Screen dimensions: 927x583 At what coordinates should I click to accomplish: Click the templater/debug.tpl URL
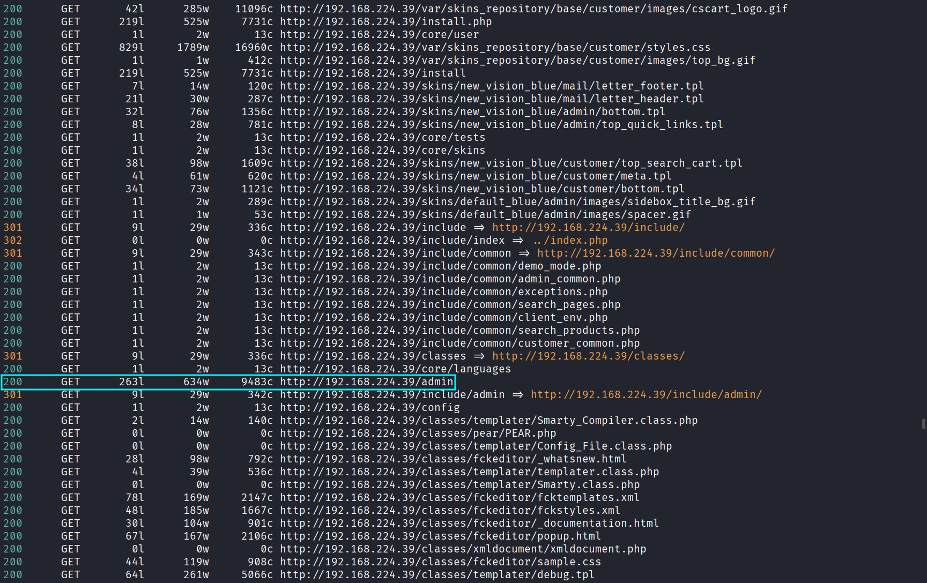click(x=437, y=575)
